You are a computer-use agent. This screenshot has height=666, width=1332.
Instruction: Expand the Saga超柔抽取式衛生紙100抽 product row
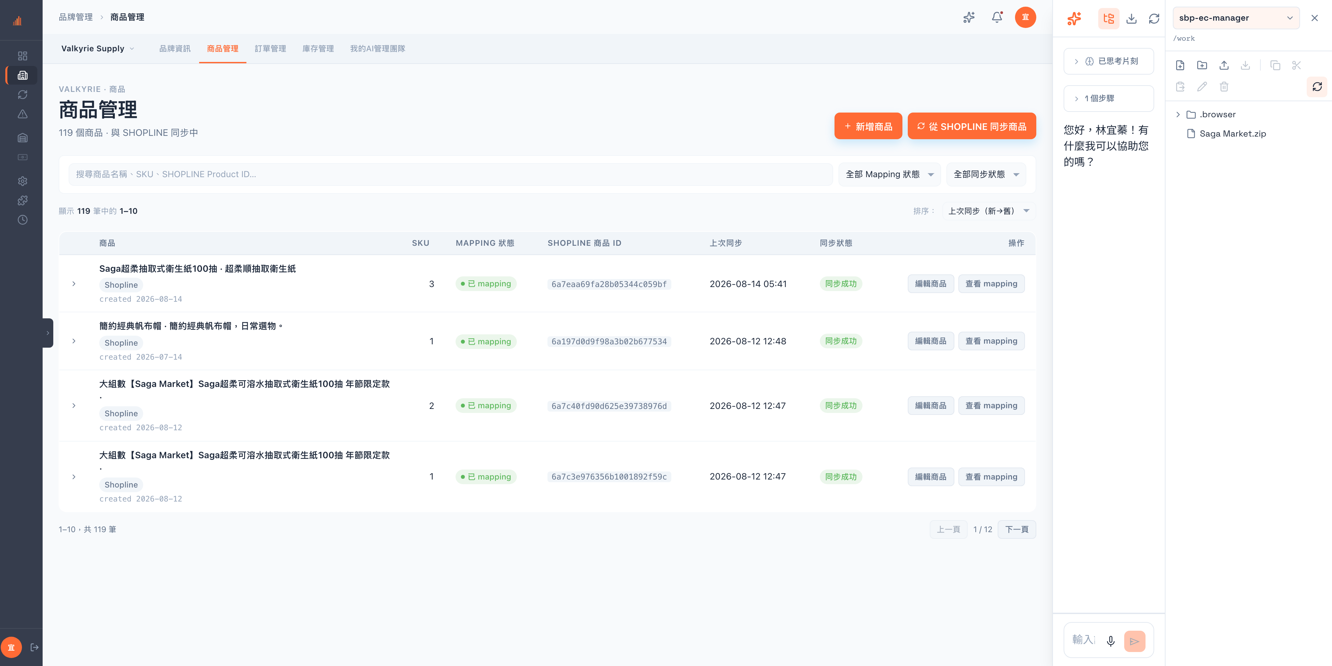(x=74, y=284)
